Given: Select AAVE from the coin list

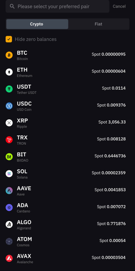Looking at the screenshot, I should (x=67, y=191).
